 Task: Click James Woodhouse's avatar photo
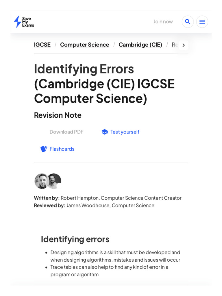54,181
